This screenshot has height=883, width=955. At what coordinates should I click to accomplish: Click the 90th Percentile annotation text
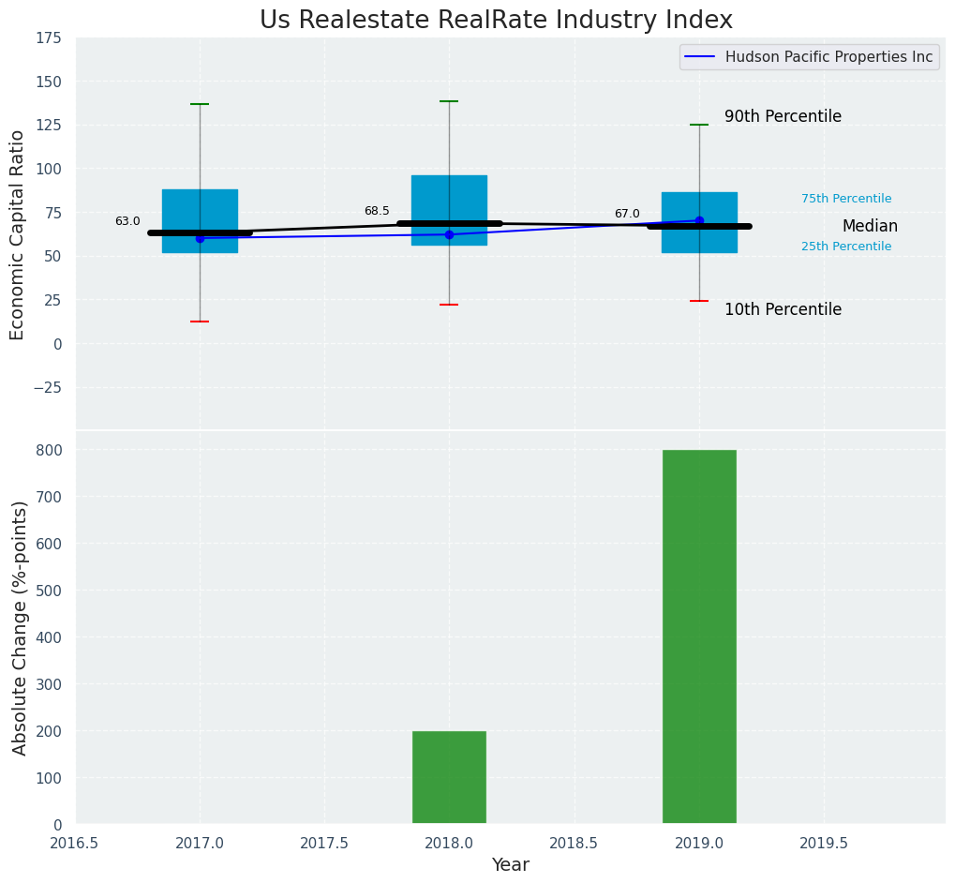[783, 116]
